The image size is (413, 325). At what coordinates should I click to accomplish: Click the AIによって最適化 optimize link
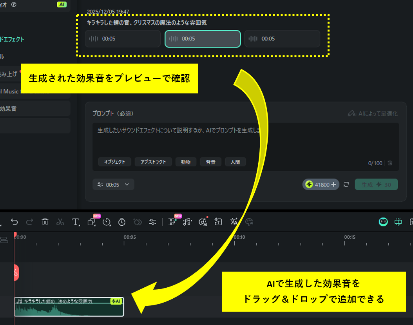coord(373,113)
